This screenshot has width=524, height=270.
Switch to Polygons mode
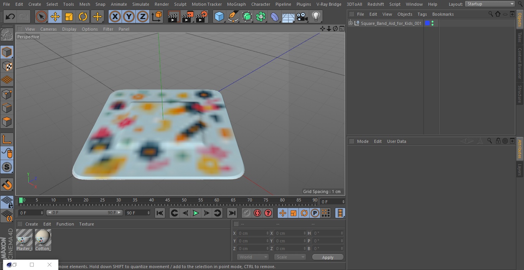7,122
